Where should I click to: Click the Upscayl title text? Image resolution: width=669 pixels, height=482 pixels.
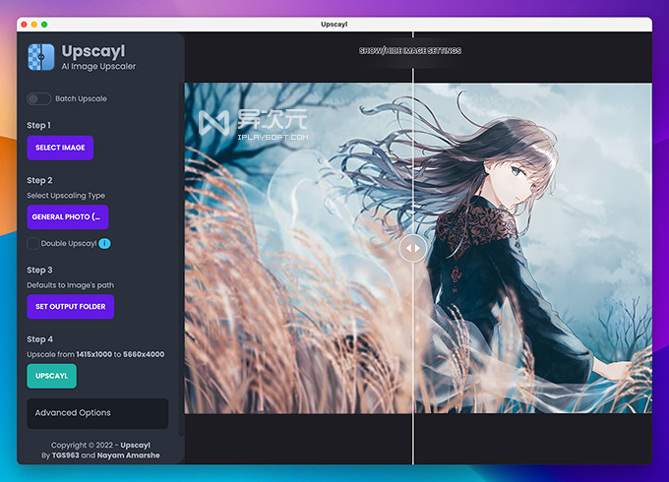(x=93, y=51)
